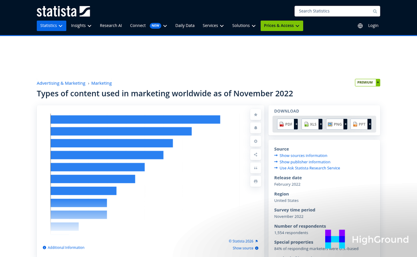
Task: Expand the Statistics navigation dropdown
Action: (x=51, y=25)
